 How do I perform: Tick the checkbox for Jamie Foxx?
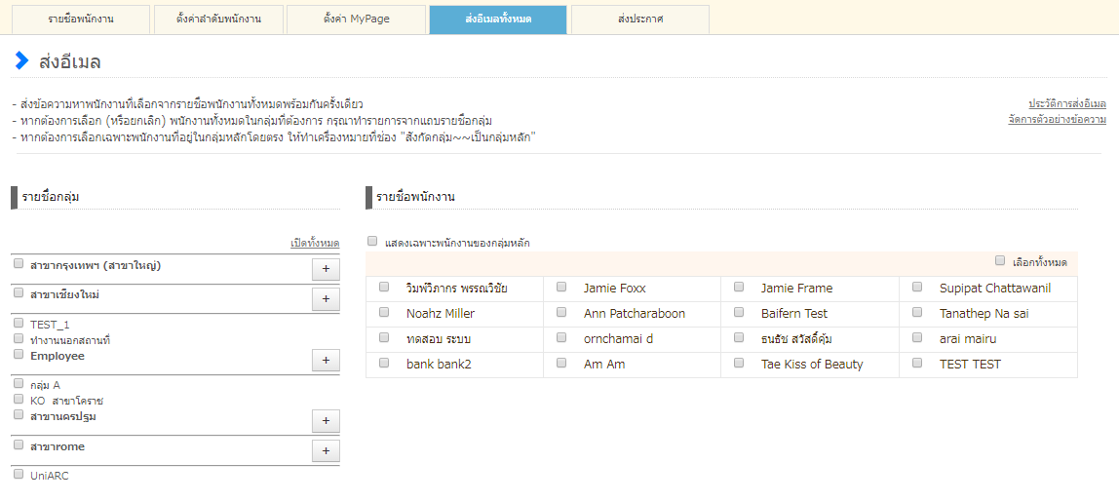point(561,288)
